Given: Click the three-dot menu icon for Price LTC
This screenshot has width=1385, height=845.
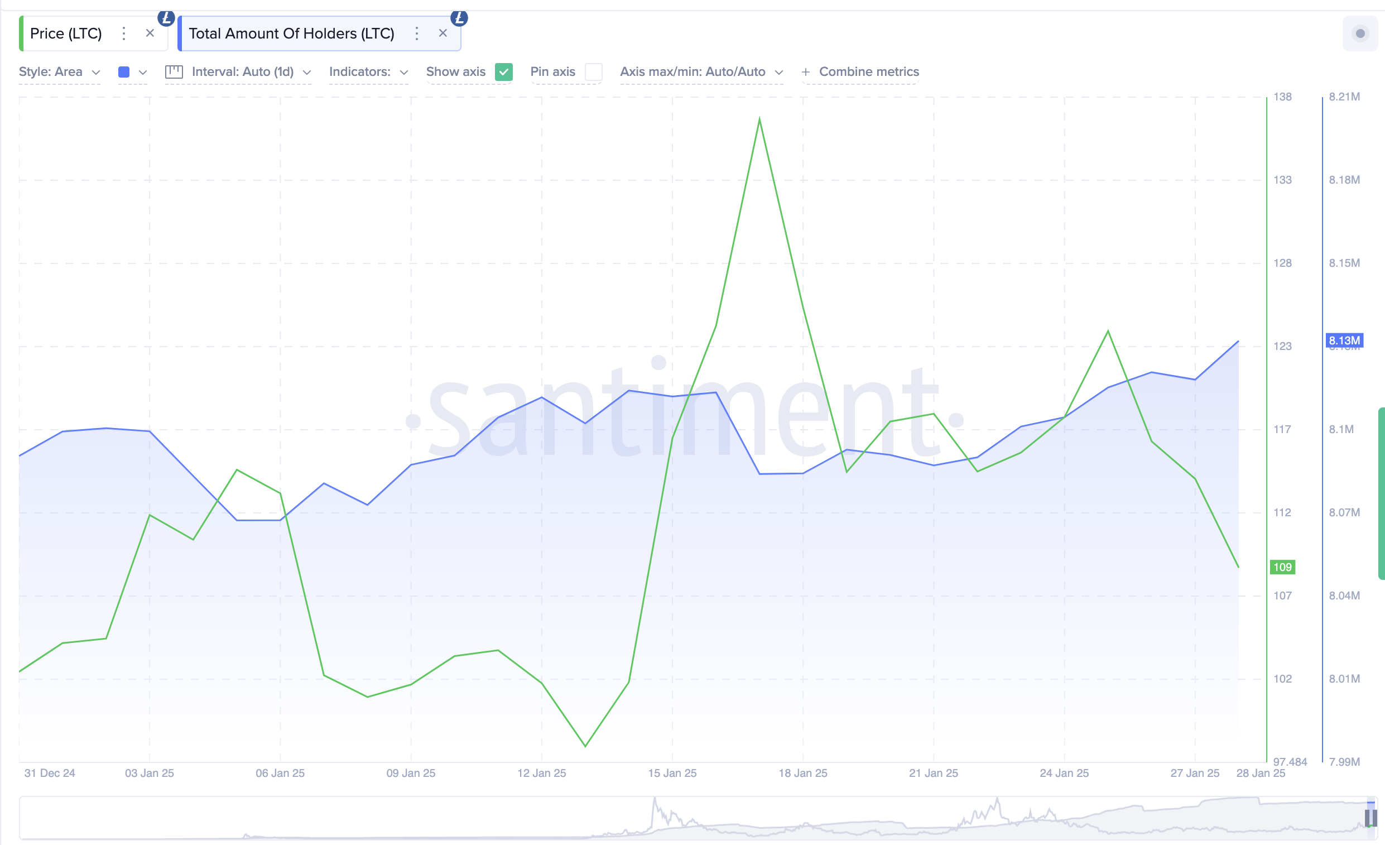Looking at the screenshot, I should (124, 33).
